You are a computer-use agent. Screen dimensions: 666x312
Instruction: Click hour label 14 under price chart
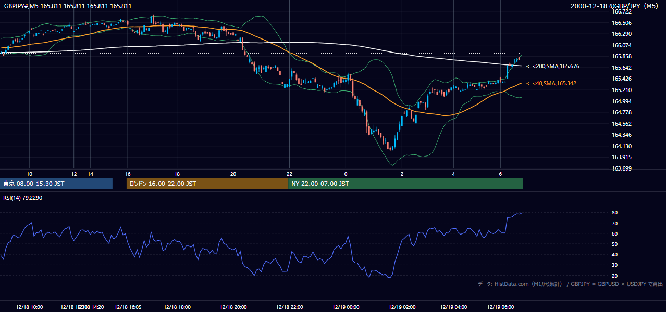click(x=90, y=174)
